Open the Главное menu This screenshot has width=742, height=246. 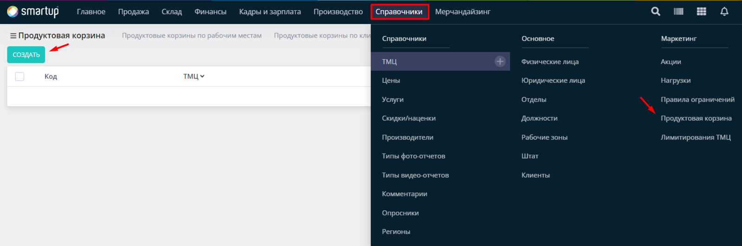click(x=91, y=12)
